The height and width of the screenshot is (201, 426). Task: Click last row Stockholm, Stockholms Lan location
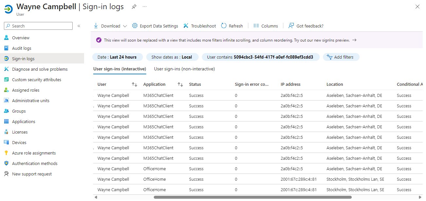(x=355, y=190)
